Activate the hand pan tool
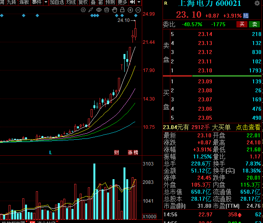The height and width of the screenshot is (223, 263). [x=115, y=10]
